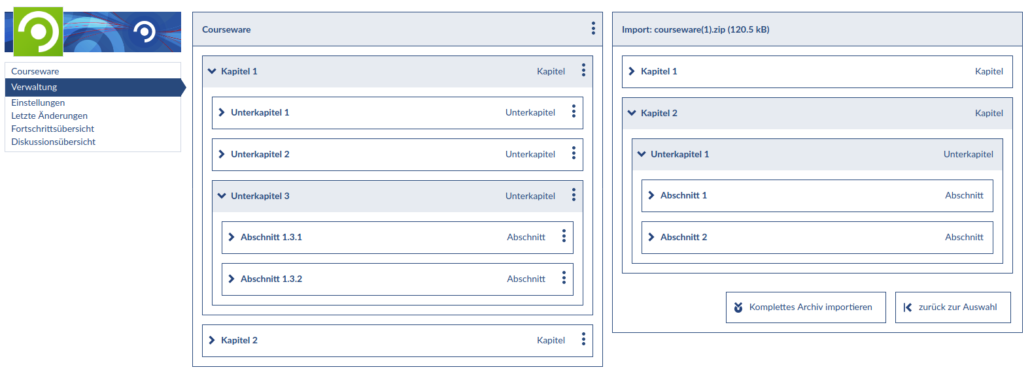Open the Courseware panel three-dot menu
The height and width of the screenshot is (376, 1030).
[593, 28]
